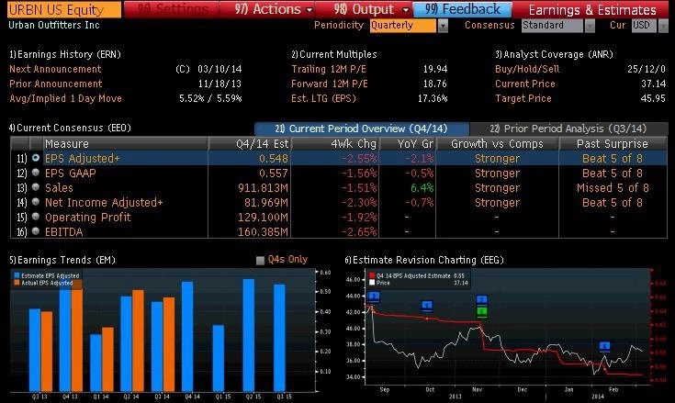
Task: Open 2) Current Multiples section
Action: click(334, 54)
